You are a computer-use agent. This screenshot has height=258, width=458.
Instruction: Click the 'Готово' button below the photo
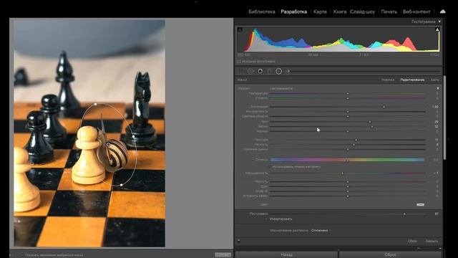coord(223,255)
